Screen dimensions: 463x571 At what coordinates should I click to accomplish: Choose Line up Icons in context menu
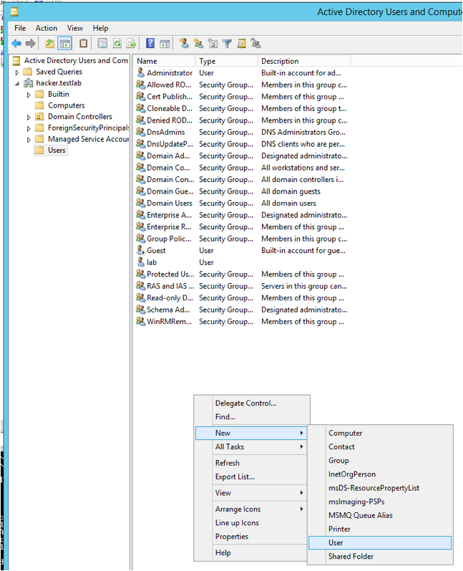(251, 522)
